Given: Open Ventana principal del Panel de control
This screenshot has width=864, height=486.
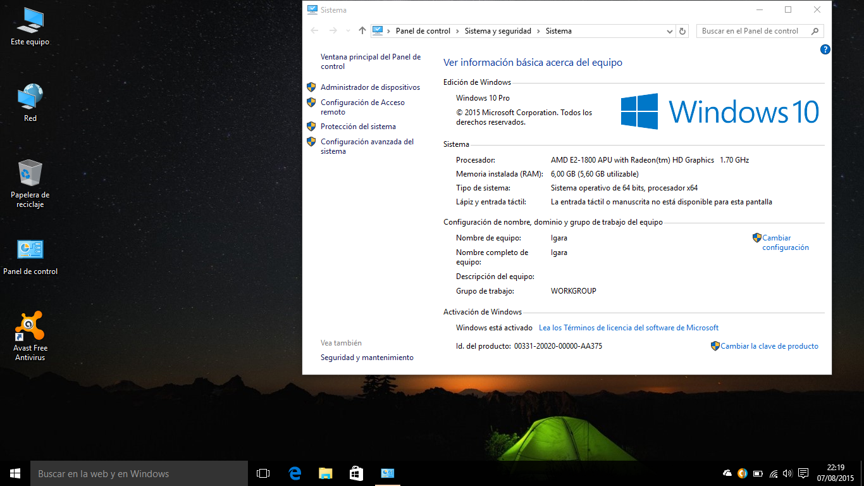Looking at the screenshot, I should click(x=370, y=61).
